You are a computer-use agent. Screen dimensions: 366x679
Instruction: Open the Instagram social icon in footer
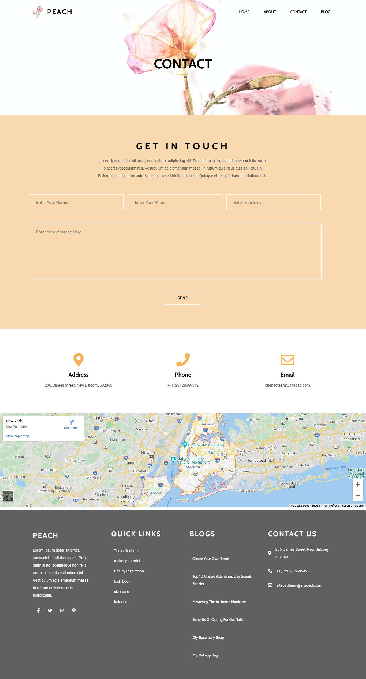point(62,611)
